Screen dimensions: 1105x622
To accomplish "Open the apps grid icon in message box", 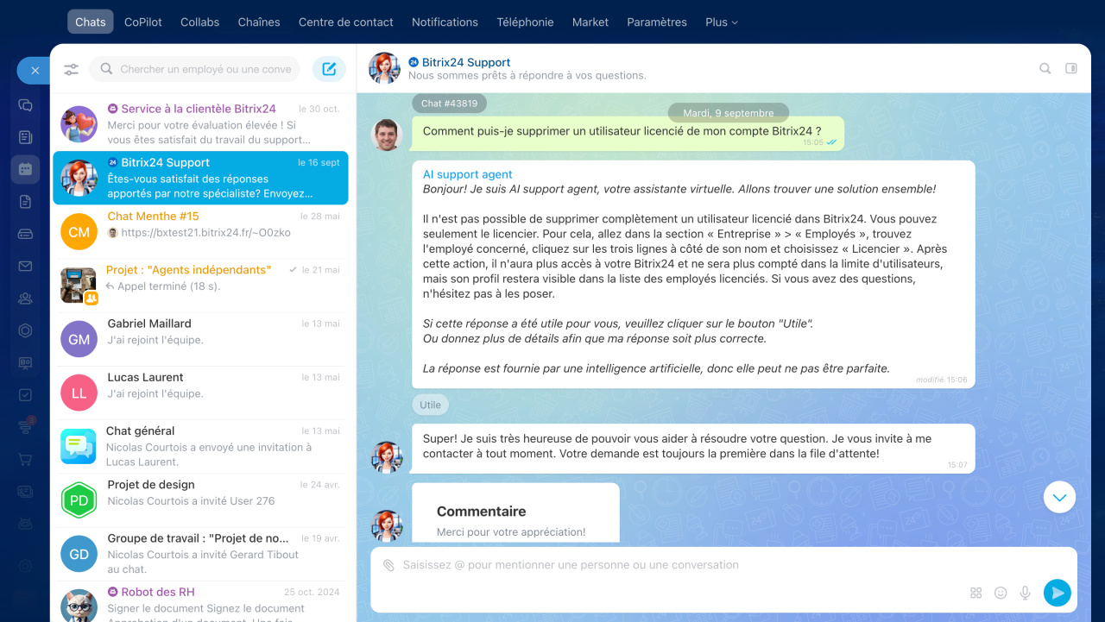I will (976, 593).
